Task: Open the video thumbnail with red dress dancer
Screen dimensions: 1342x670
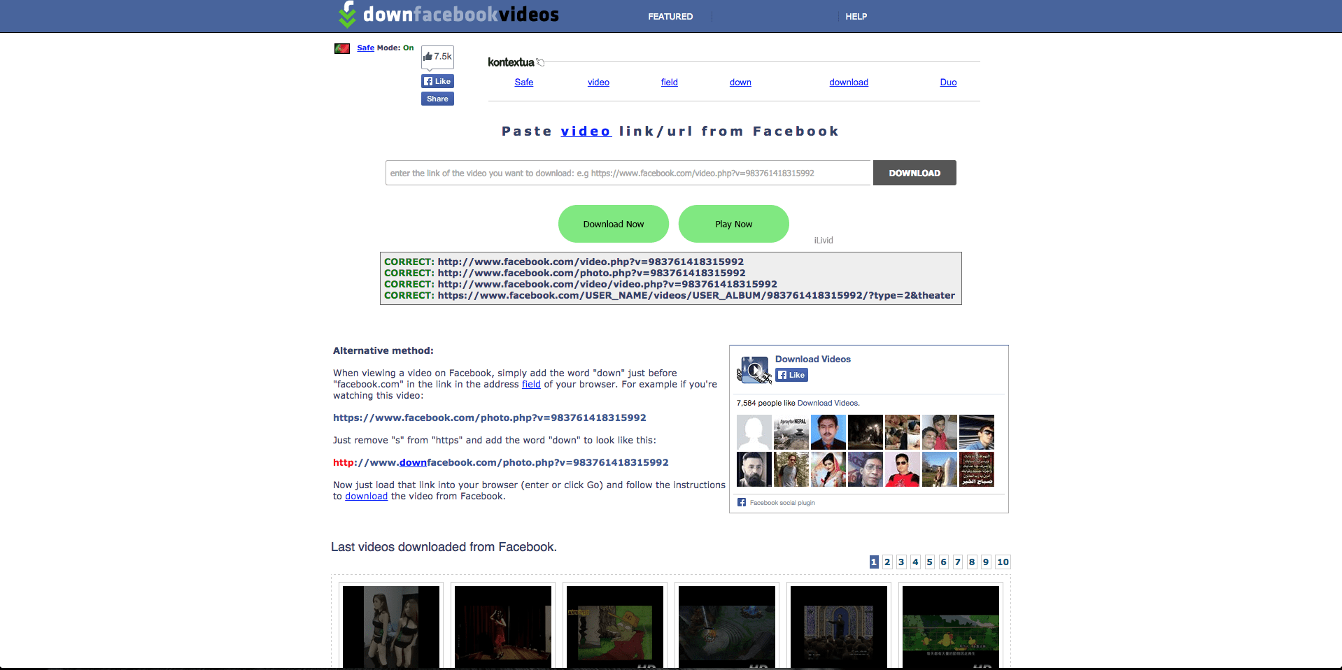Action: tap(503, 627)
